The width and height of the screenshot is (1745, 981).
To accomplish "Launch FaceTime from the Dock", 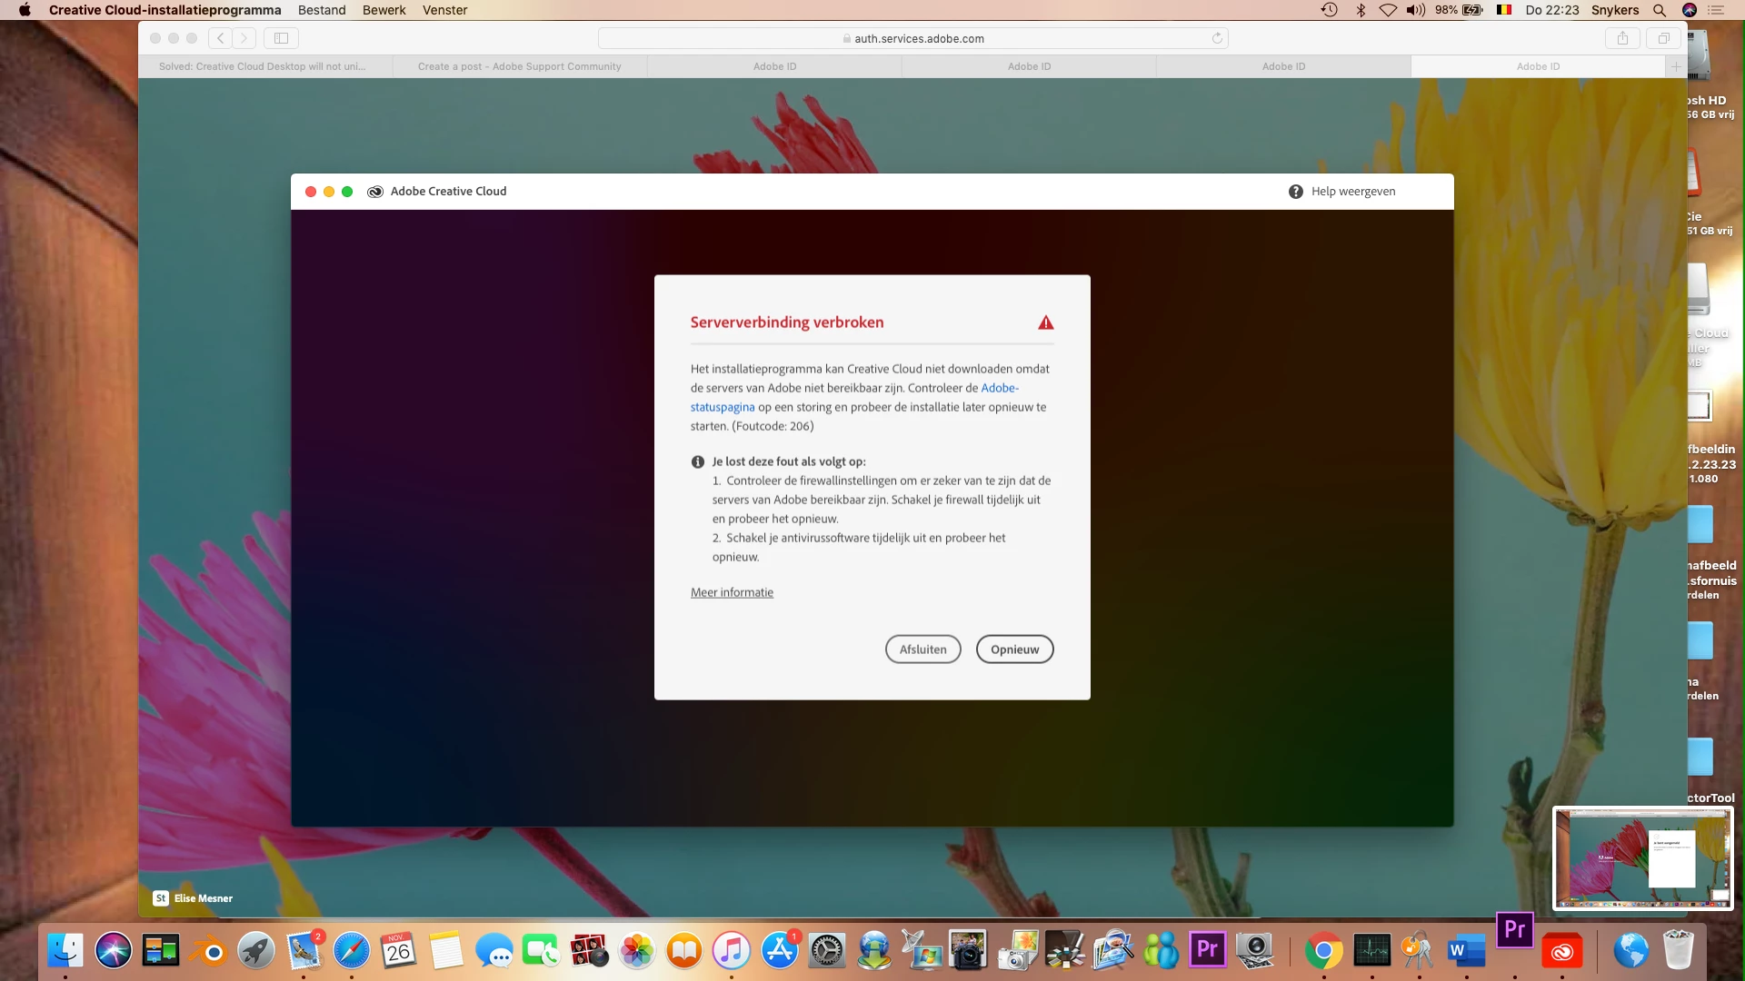I will tap(542, 951).
